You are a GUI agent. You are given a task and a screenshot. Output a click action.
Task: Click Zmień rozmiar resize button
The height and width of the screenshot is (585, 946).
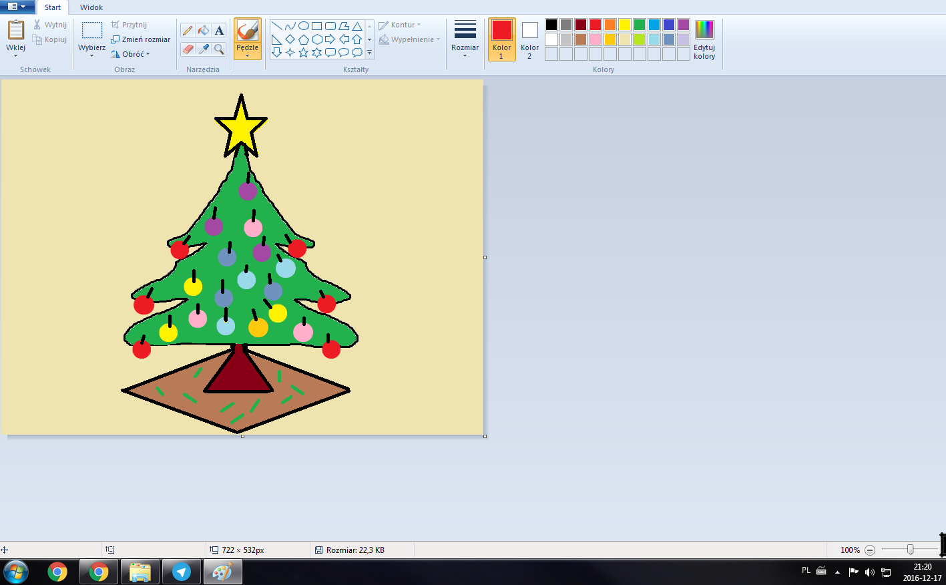coord(141,39)
